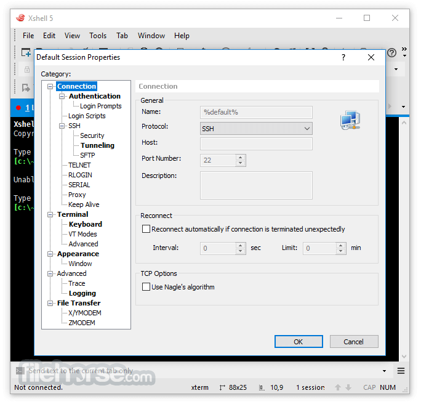Viewport: 421px width, 404px height.
Task: Click the new session icon in Xshell toolbar
Action: (x=26, y=52)
